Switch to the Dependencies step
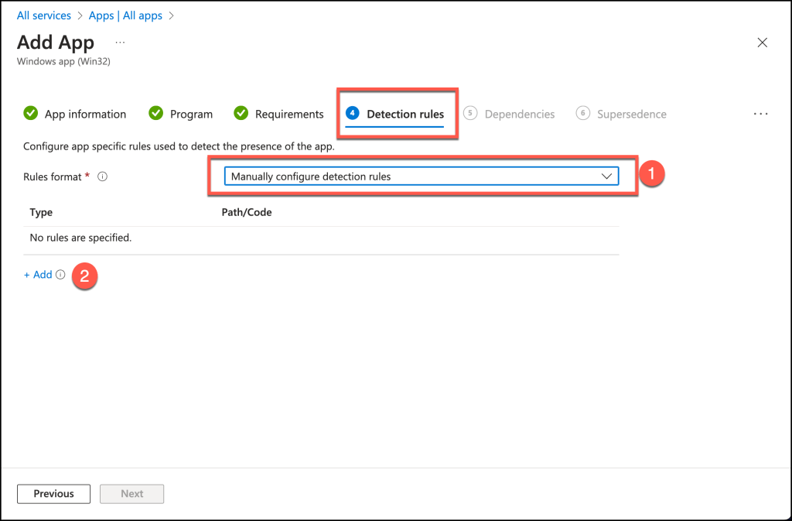792x521 pixels. coord(519,114)
